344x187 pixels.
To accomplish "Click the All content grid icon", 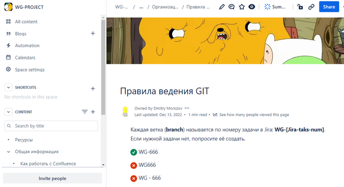I will pos(8,22).
